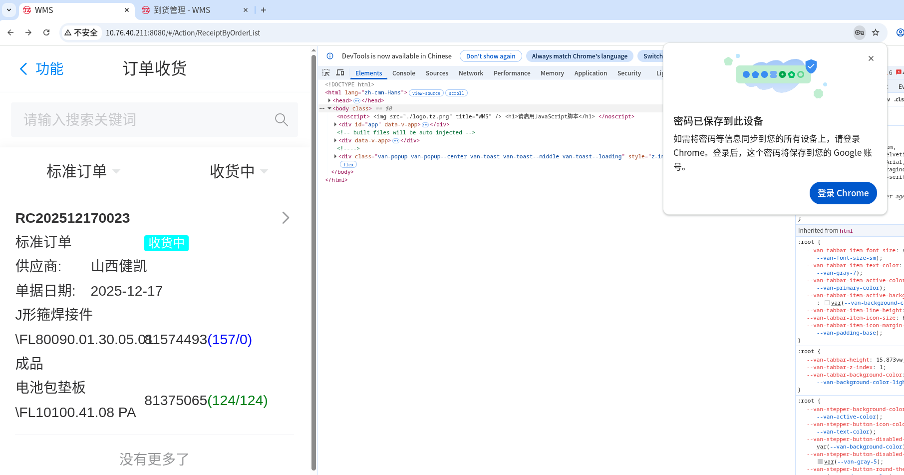The image size is (904, 475).
Task: Reload the page
Action: 46,32
